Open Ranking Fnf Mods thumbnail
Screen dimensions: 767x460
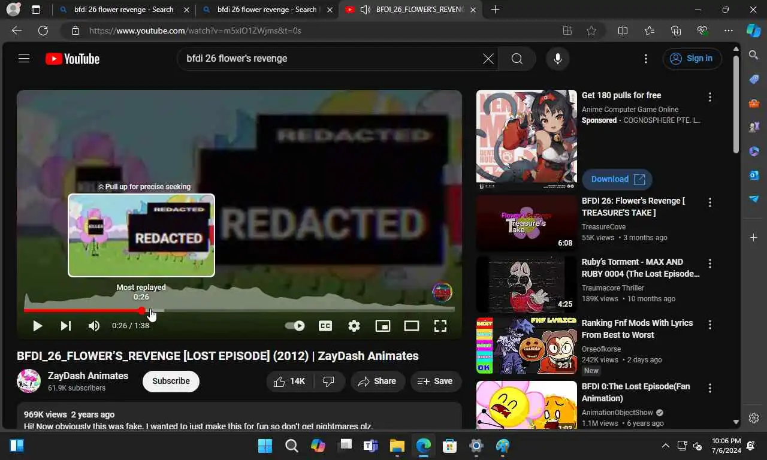pyautogui.click(x=527, y=345)
